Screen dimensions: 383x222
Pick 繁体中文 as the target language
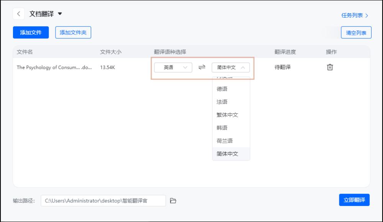(x=228, y=115)
